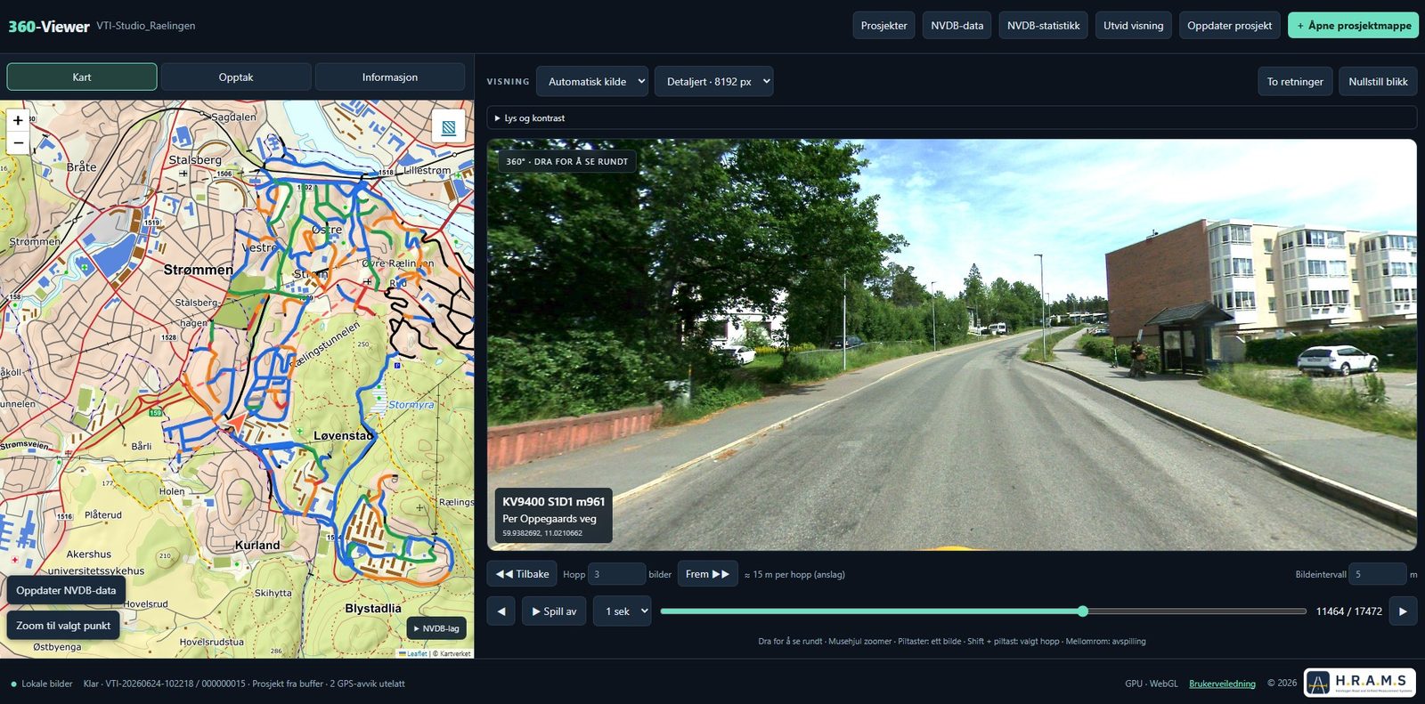The image size is (1425, 704).
Task: Zoom out on the map
Action: coord(18,143)
